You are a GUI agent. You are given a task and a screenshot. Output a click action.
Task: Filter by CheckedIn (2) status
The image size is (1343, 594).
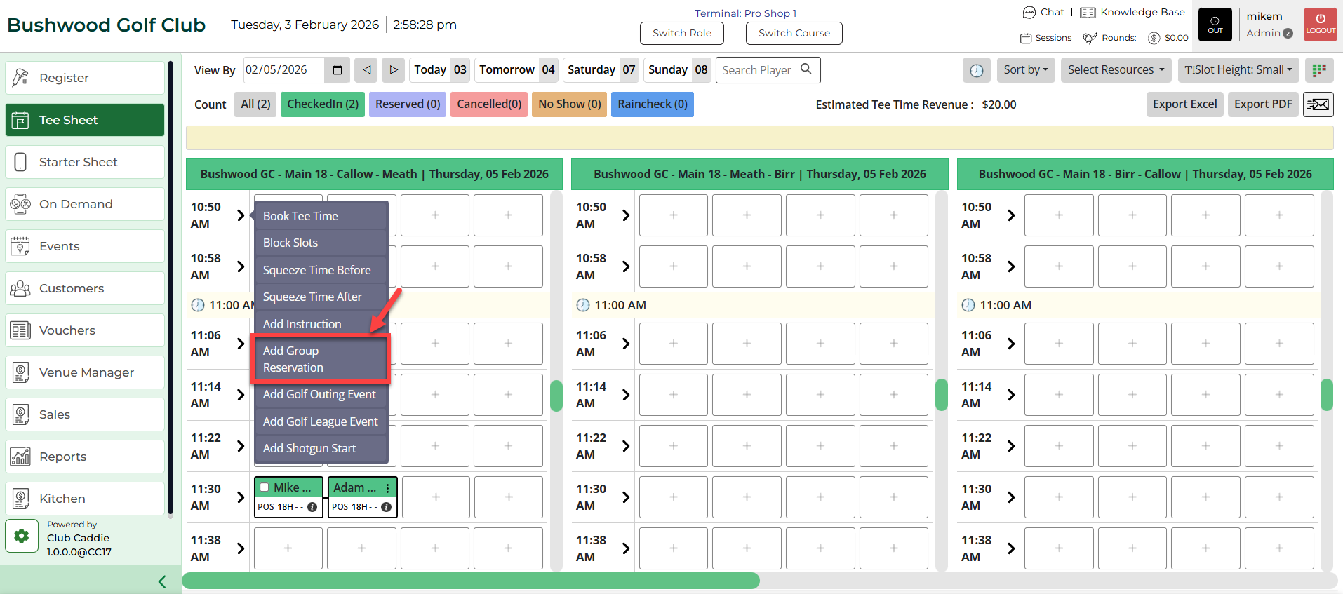[323, 104]
